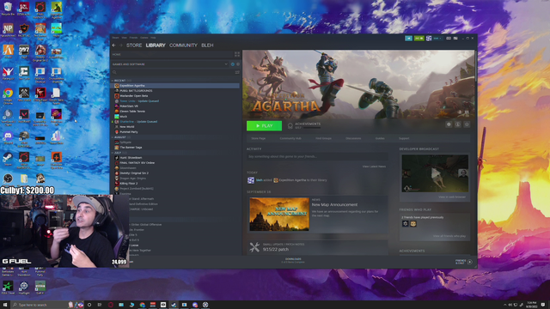This screenshot has width=550, height=309.
Task: Select Eleven Table Tennis in the list
Action: coord(132,111)
